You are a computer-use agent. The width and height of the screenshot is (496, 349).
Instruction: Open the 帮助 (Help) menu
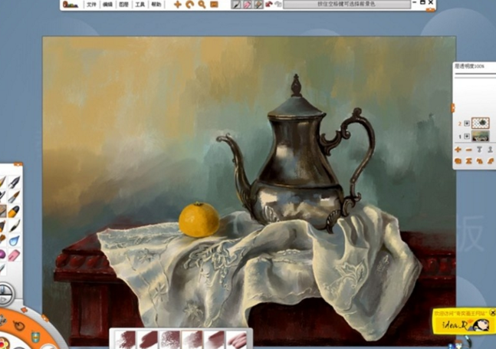156,5
